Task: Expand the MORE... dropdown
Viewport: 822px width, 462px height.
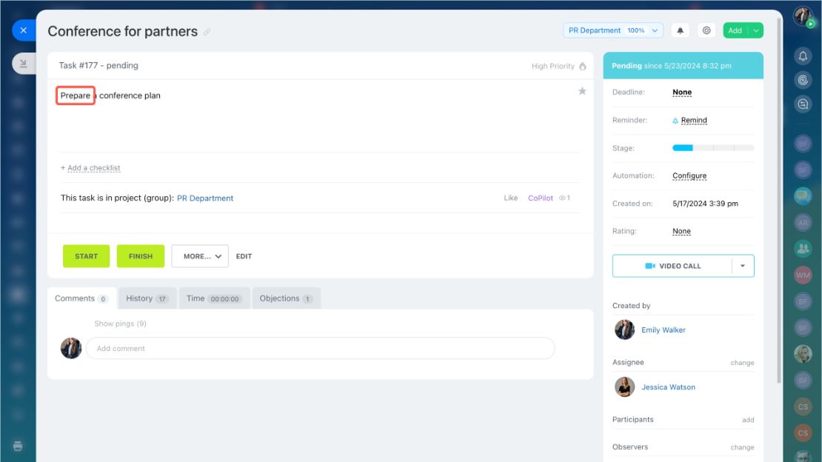Action: 200,256
